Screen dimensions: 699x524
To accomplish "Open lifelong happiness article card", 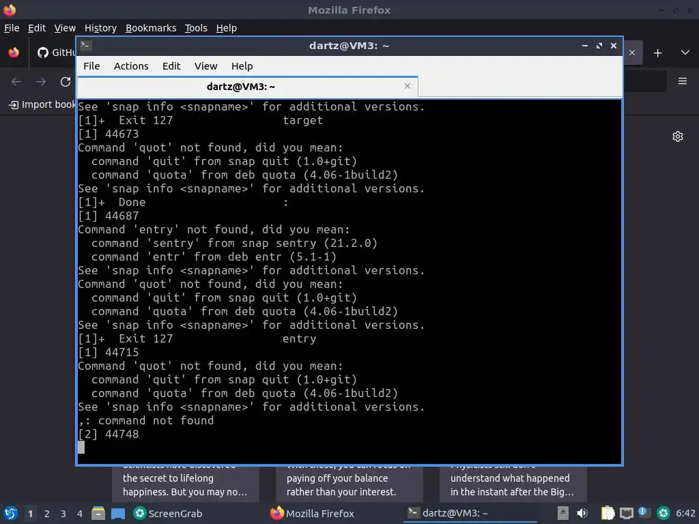I will [x=186, y=484].
